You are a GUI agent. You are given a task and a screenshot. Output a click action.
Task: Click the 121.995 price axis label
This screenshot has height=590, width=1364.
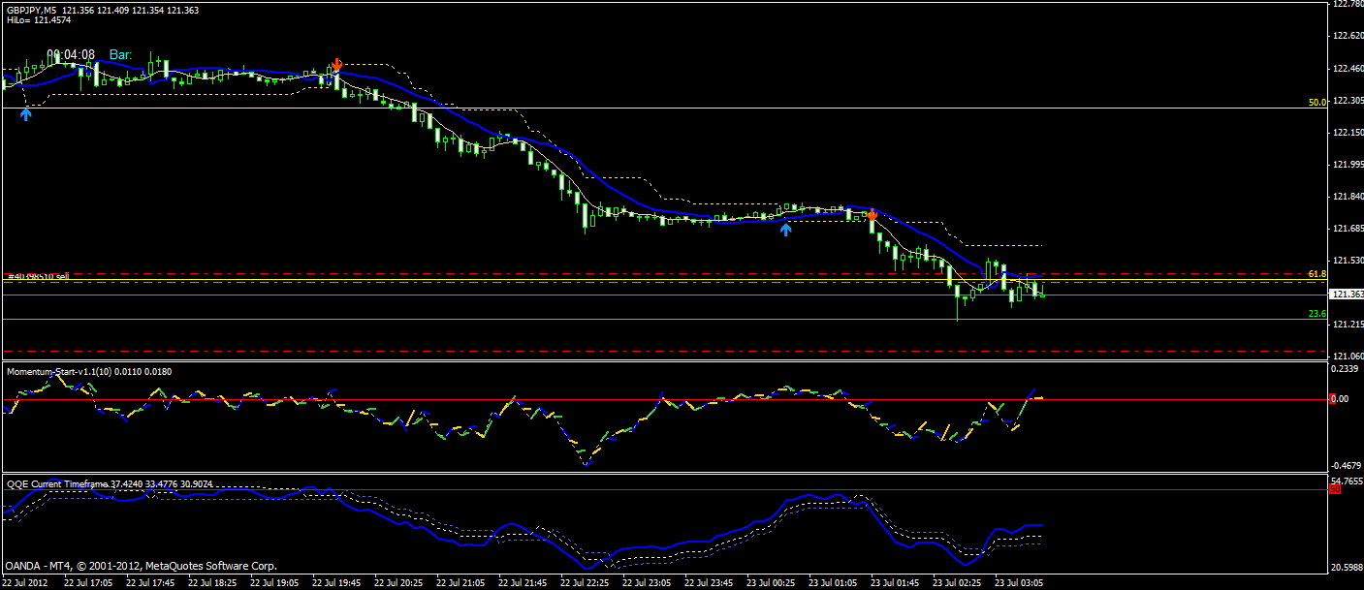pos(1347,165)
